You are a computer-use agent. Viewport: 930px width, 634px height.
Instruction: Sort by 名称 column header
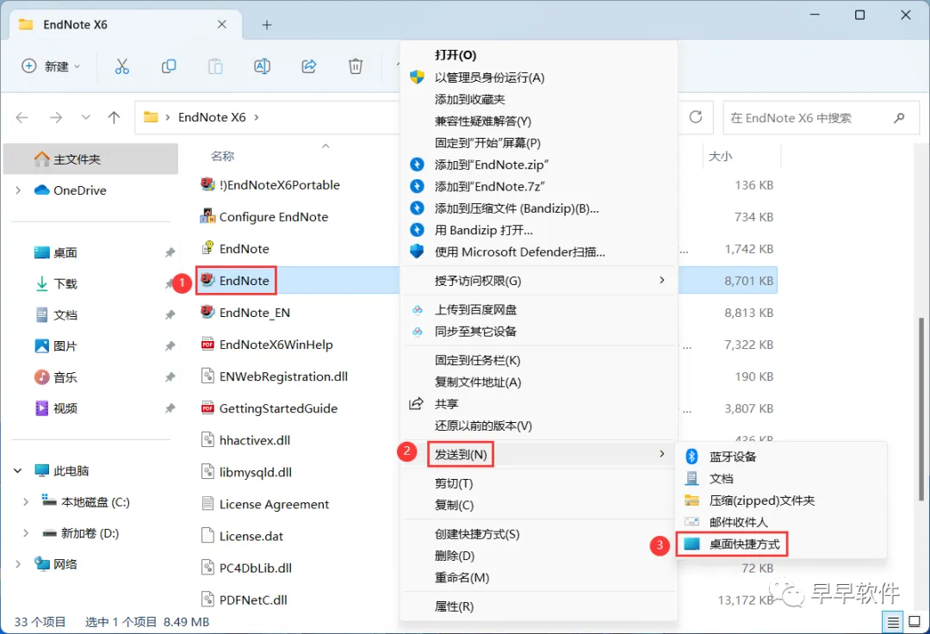(222, 156)
